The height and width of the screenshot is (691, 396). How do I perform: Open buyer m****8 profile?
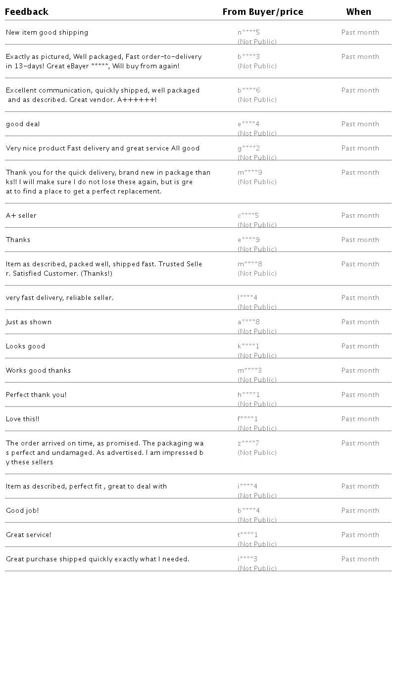[x=249, y=264]
